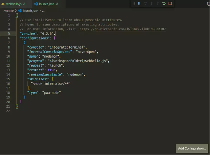Click the Step Out debug icon
Image resolution: width=210 pixels, height=155 pixels.
click(x=157, y=4)
